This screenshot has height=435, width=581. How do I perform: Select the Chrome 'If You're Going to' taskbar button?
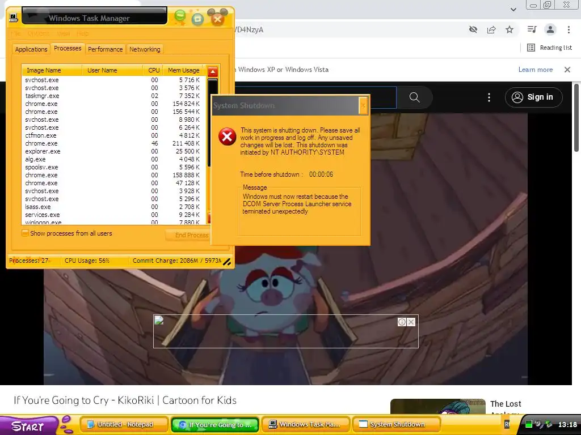coord(215,424)
